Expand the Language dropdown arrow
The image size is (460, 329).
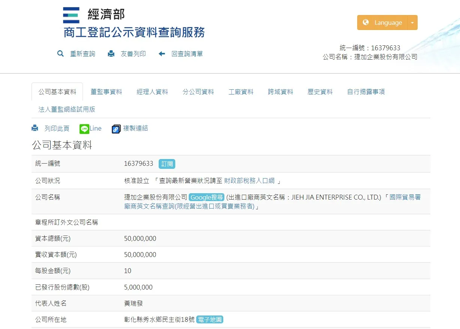[x=412, y=23]
